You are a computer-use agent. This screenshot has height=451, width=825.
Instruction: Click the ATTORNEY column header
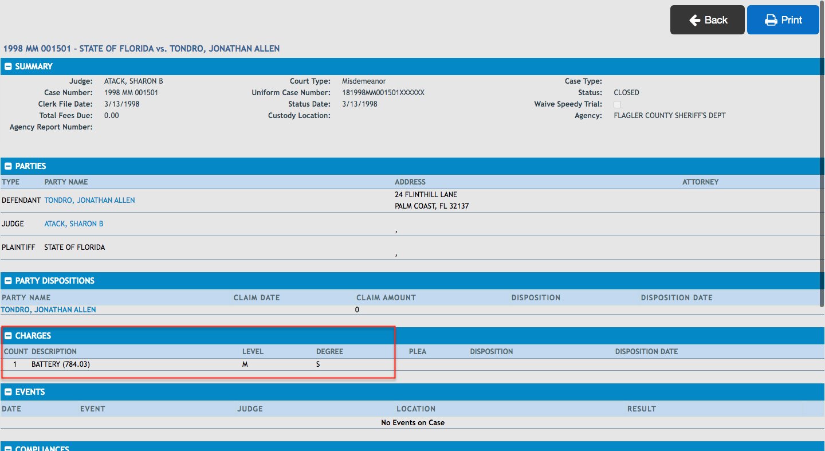point(700,182)
